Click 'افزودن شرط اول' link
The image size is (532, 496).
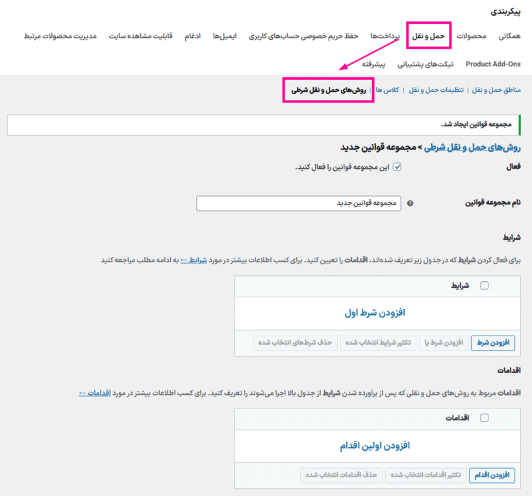click(x=375, y=312)
